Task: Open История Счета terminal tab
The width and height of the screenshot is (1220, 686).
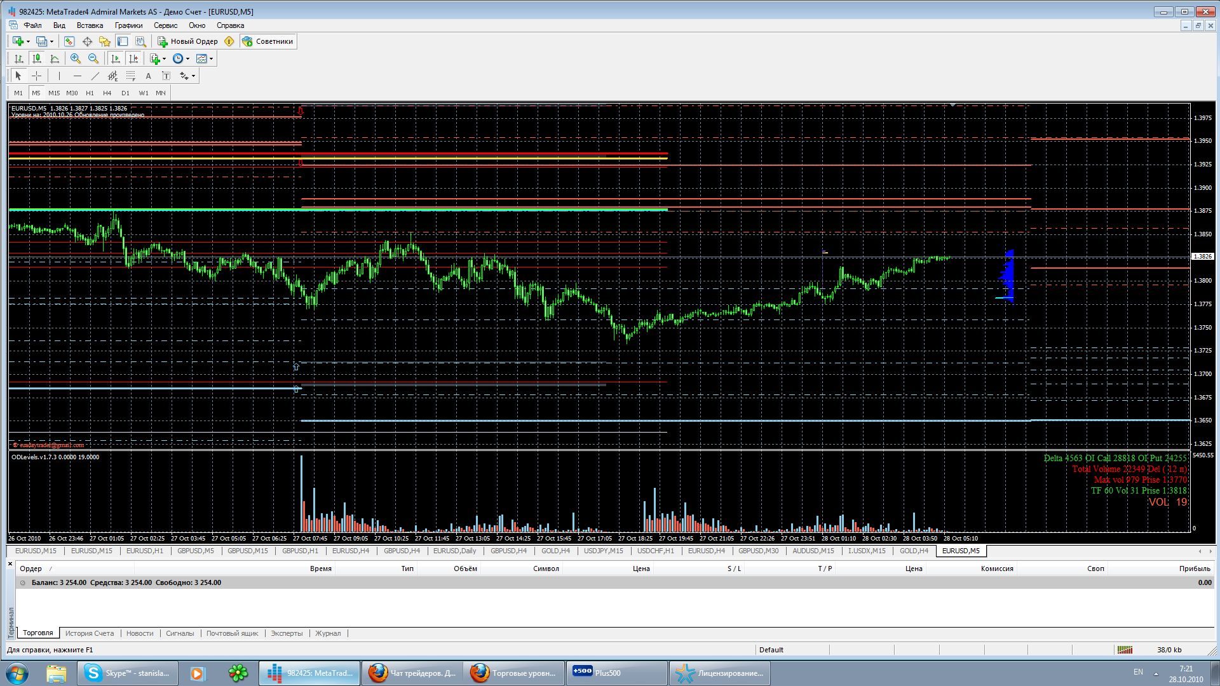Action: 90,633
